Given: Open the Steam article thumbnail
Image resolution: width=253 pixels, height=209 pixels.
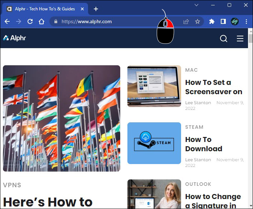Looking at the screenshot, I should (x=154, y=143).
